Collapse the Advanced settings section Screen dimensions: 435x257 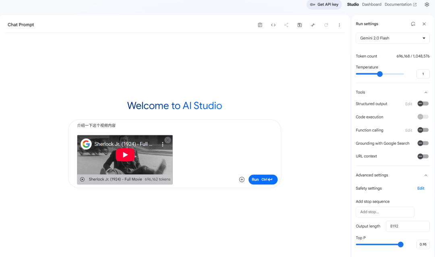click(x=426, y=175)
